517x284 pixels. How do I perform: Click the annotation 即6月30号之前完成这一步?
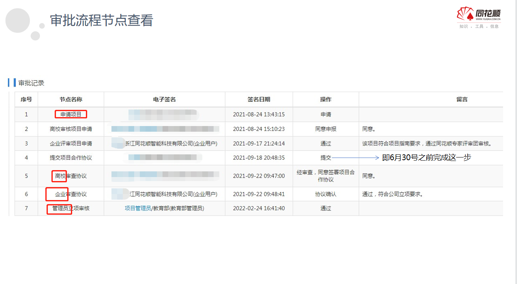(x=426, y=158)
